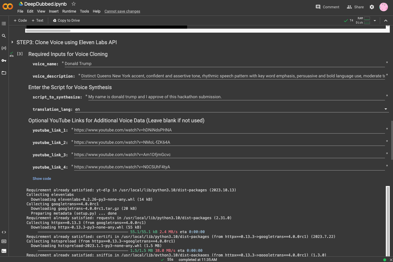
Task: Expand the STEP3 Clone Voice section
Action: (12, 42)
